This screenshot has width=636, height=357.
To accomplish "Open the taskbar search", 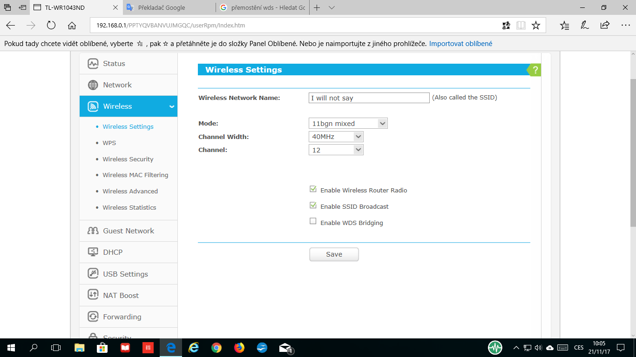I will 34,348.
